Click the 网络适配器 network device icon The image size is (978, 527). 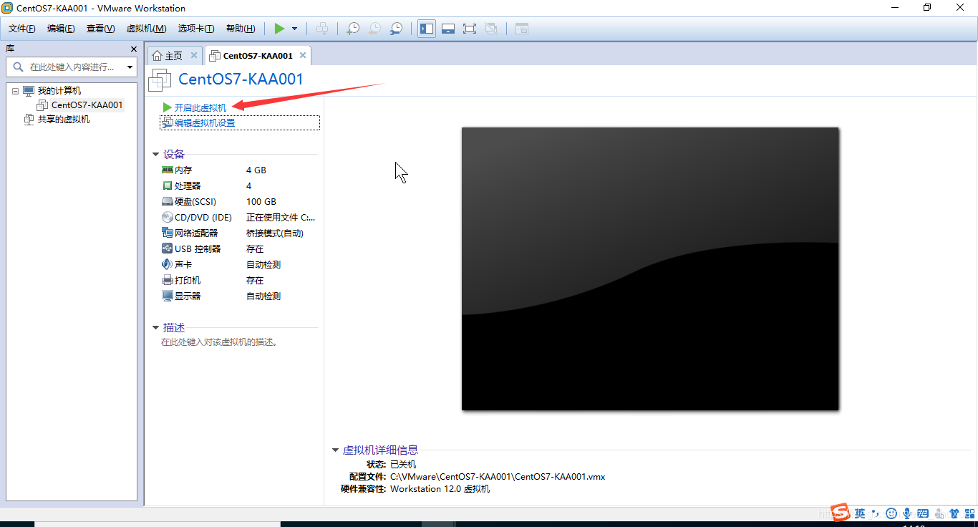coord(168,233)
